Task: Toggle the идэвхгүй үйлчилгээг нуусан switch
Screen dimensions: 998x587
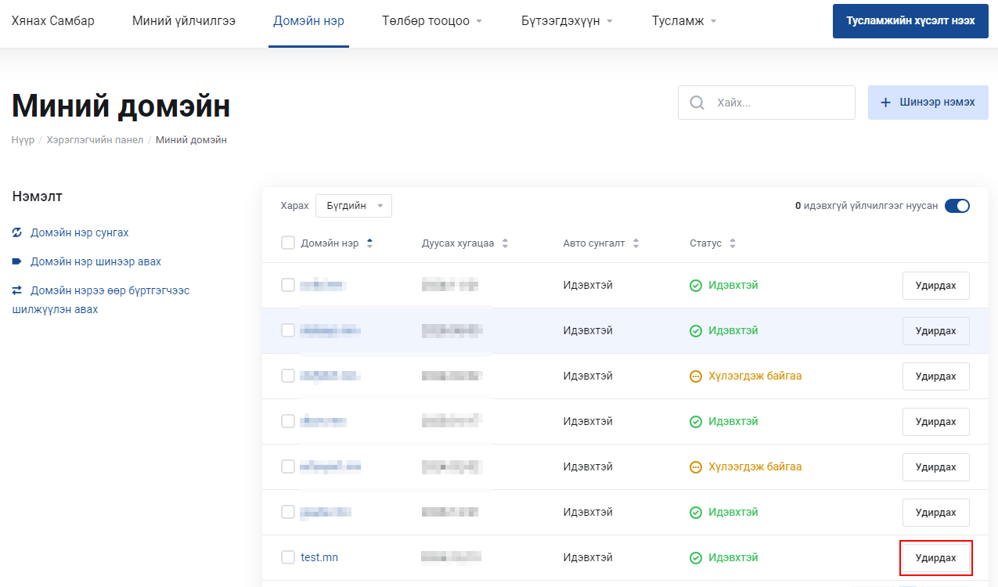Action: tap(957, 206)
